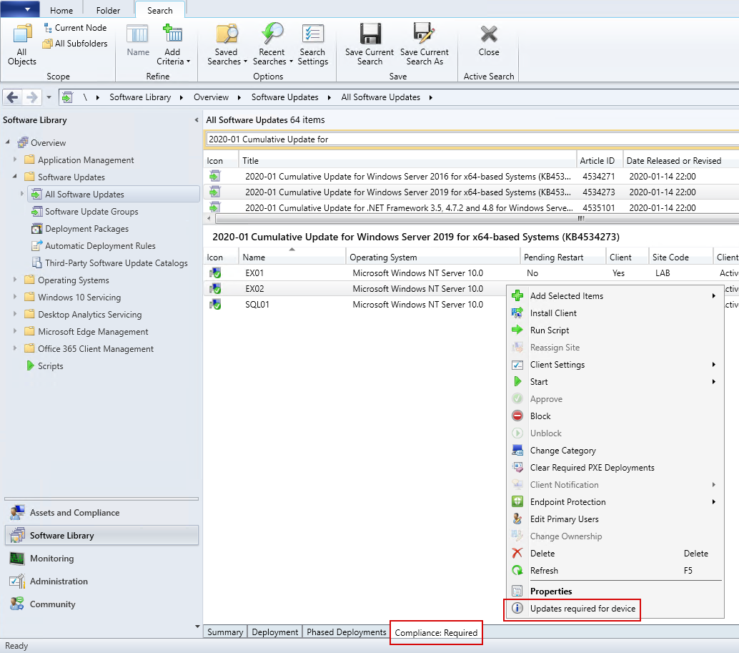Choose Install Client from context menu
Image resolution: width=739 pixels, height=653 pixels.
pyautogui.click(x=615, y=313)
